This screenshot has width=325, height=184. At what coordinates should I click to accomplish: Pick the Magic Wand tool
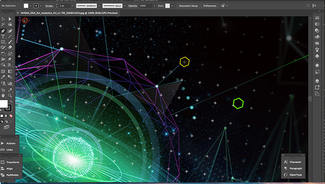pyautogui.click(x=3, y=25)
